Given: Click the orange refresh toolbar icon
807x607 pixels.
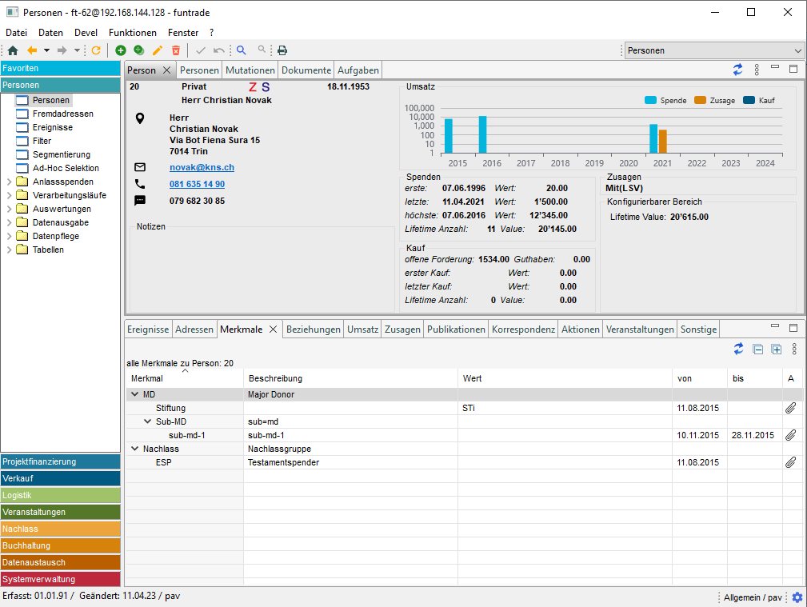Looking at the screenshot, I should click(96, 50).
